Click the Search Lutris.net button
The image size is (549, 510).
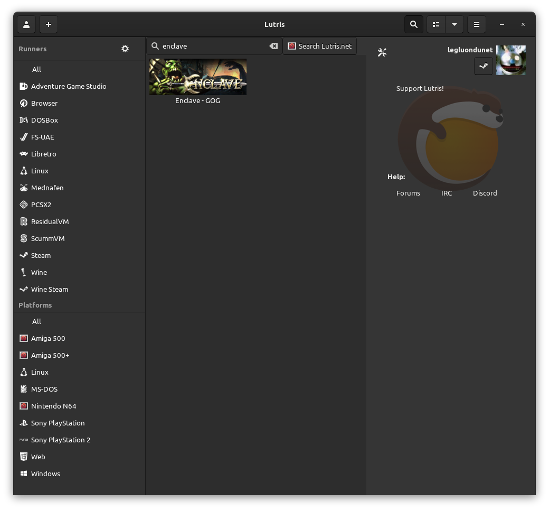tap(319, 46)
